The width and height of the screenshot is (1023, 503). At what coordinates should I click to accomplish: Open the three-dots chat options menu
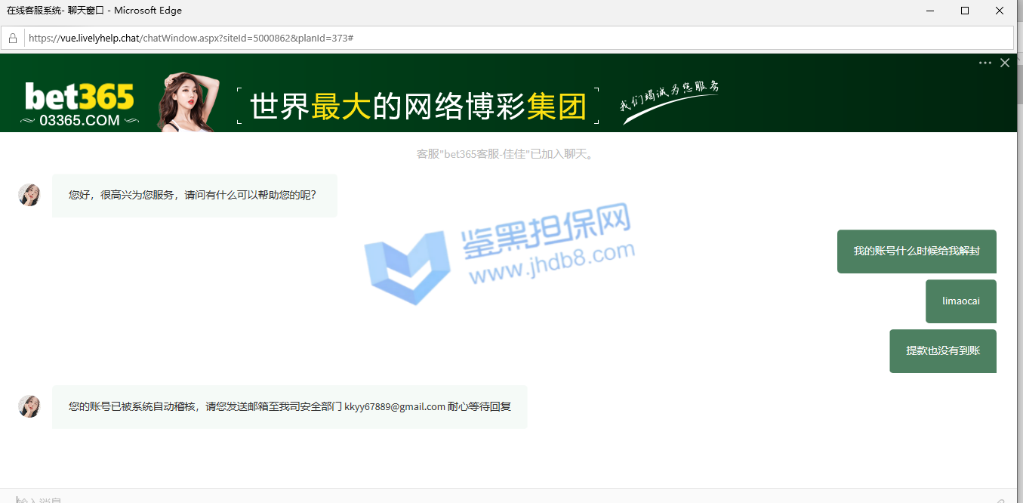click(984, 63)
